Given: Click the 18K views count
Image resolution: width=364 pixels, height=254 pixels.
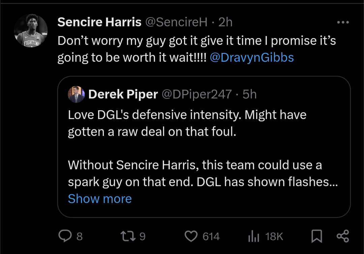Looking at the screenshot, I should tap(274, 236).
